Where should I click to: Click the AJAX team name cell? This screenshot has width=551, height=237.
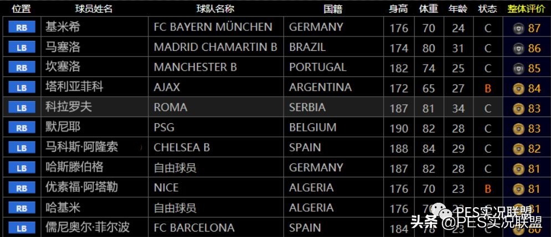pos(167,87)
